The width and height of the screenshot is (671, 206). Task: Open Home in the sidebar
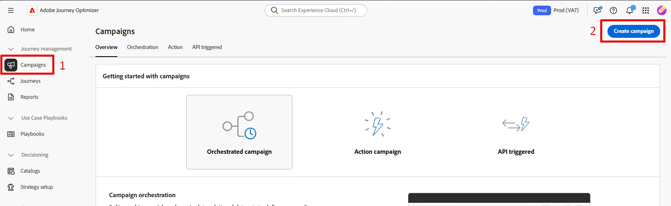pos(27,29)
